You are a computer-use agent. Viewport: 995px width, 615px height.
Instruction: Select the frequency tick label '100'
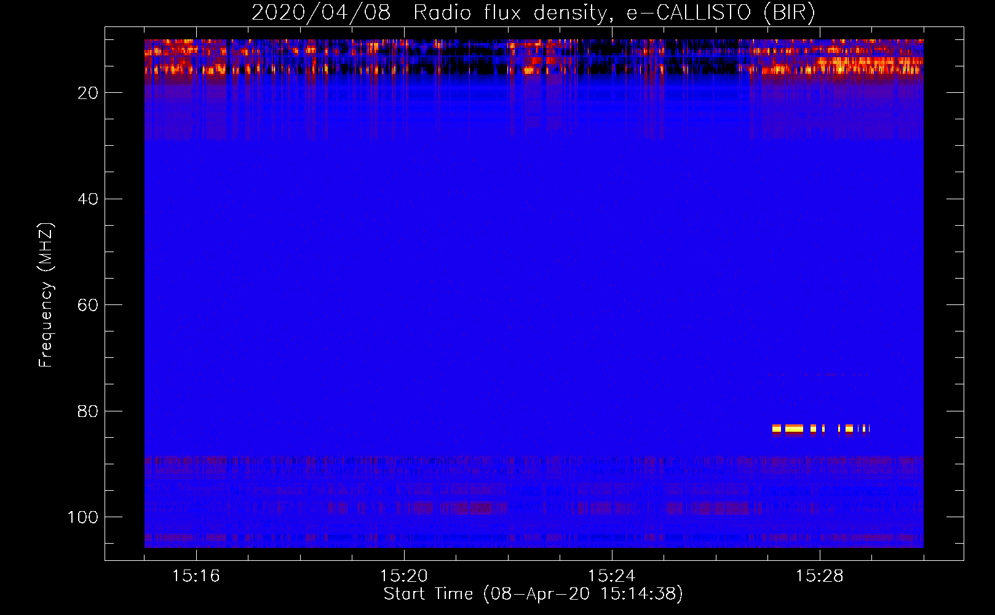pos(83,517)
